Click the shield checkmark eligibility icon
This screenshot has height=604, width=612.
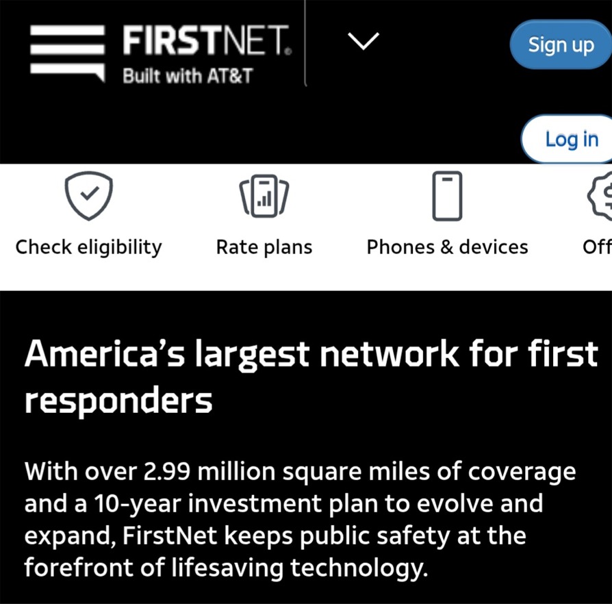(88, 196)
